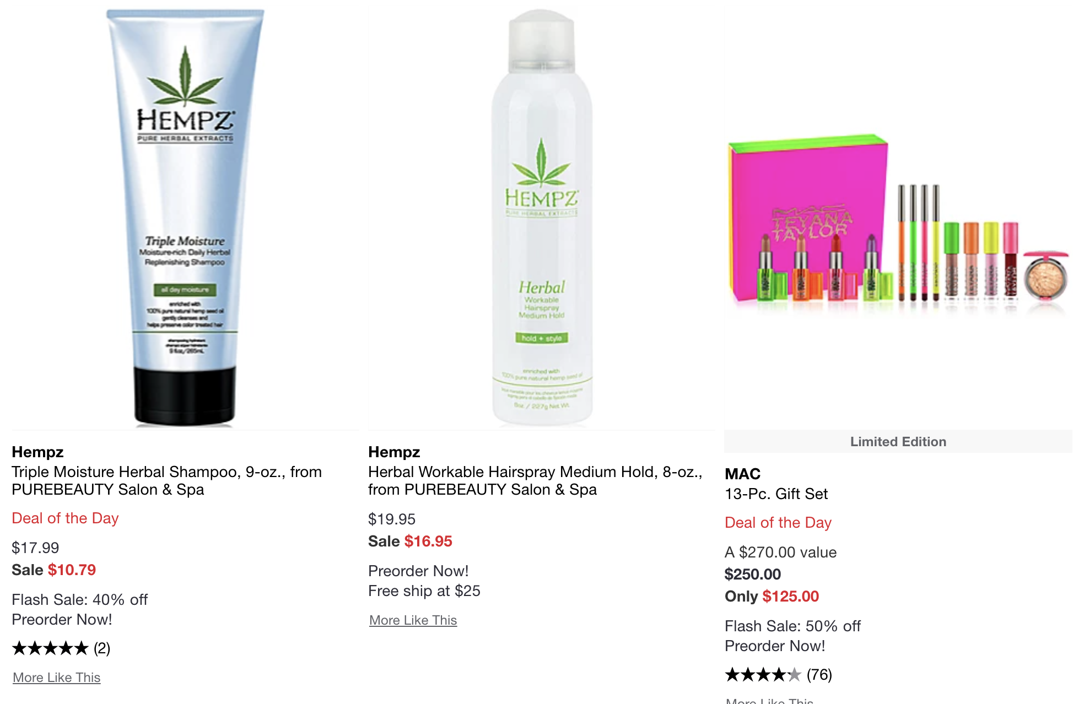This screenshot has height=704, width=1079.
Task: Open the (2) reviews count link
Action: [102, 648]
